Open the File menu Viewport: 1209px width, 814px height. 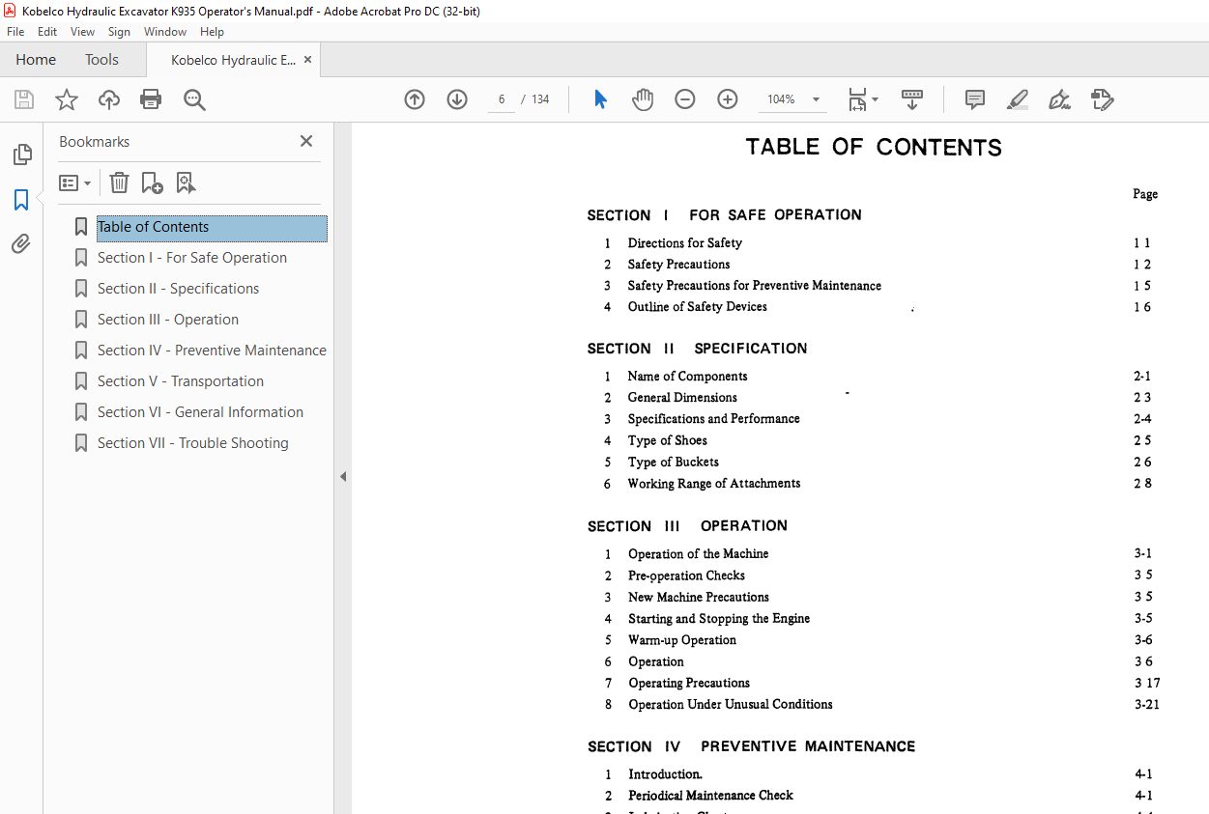coord(15,32)
